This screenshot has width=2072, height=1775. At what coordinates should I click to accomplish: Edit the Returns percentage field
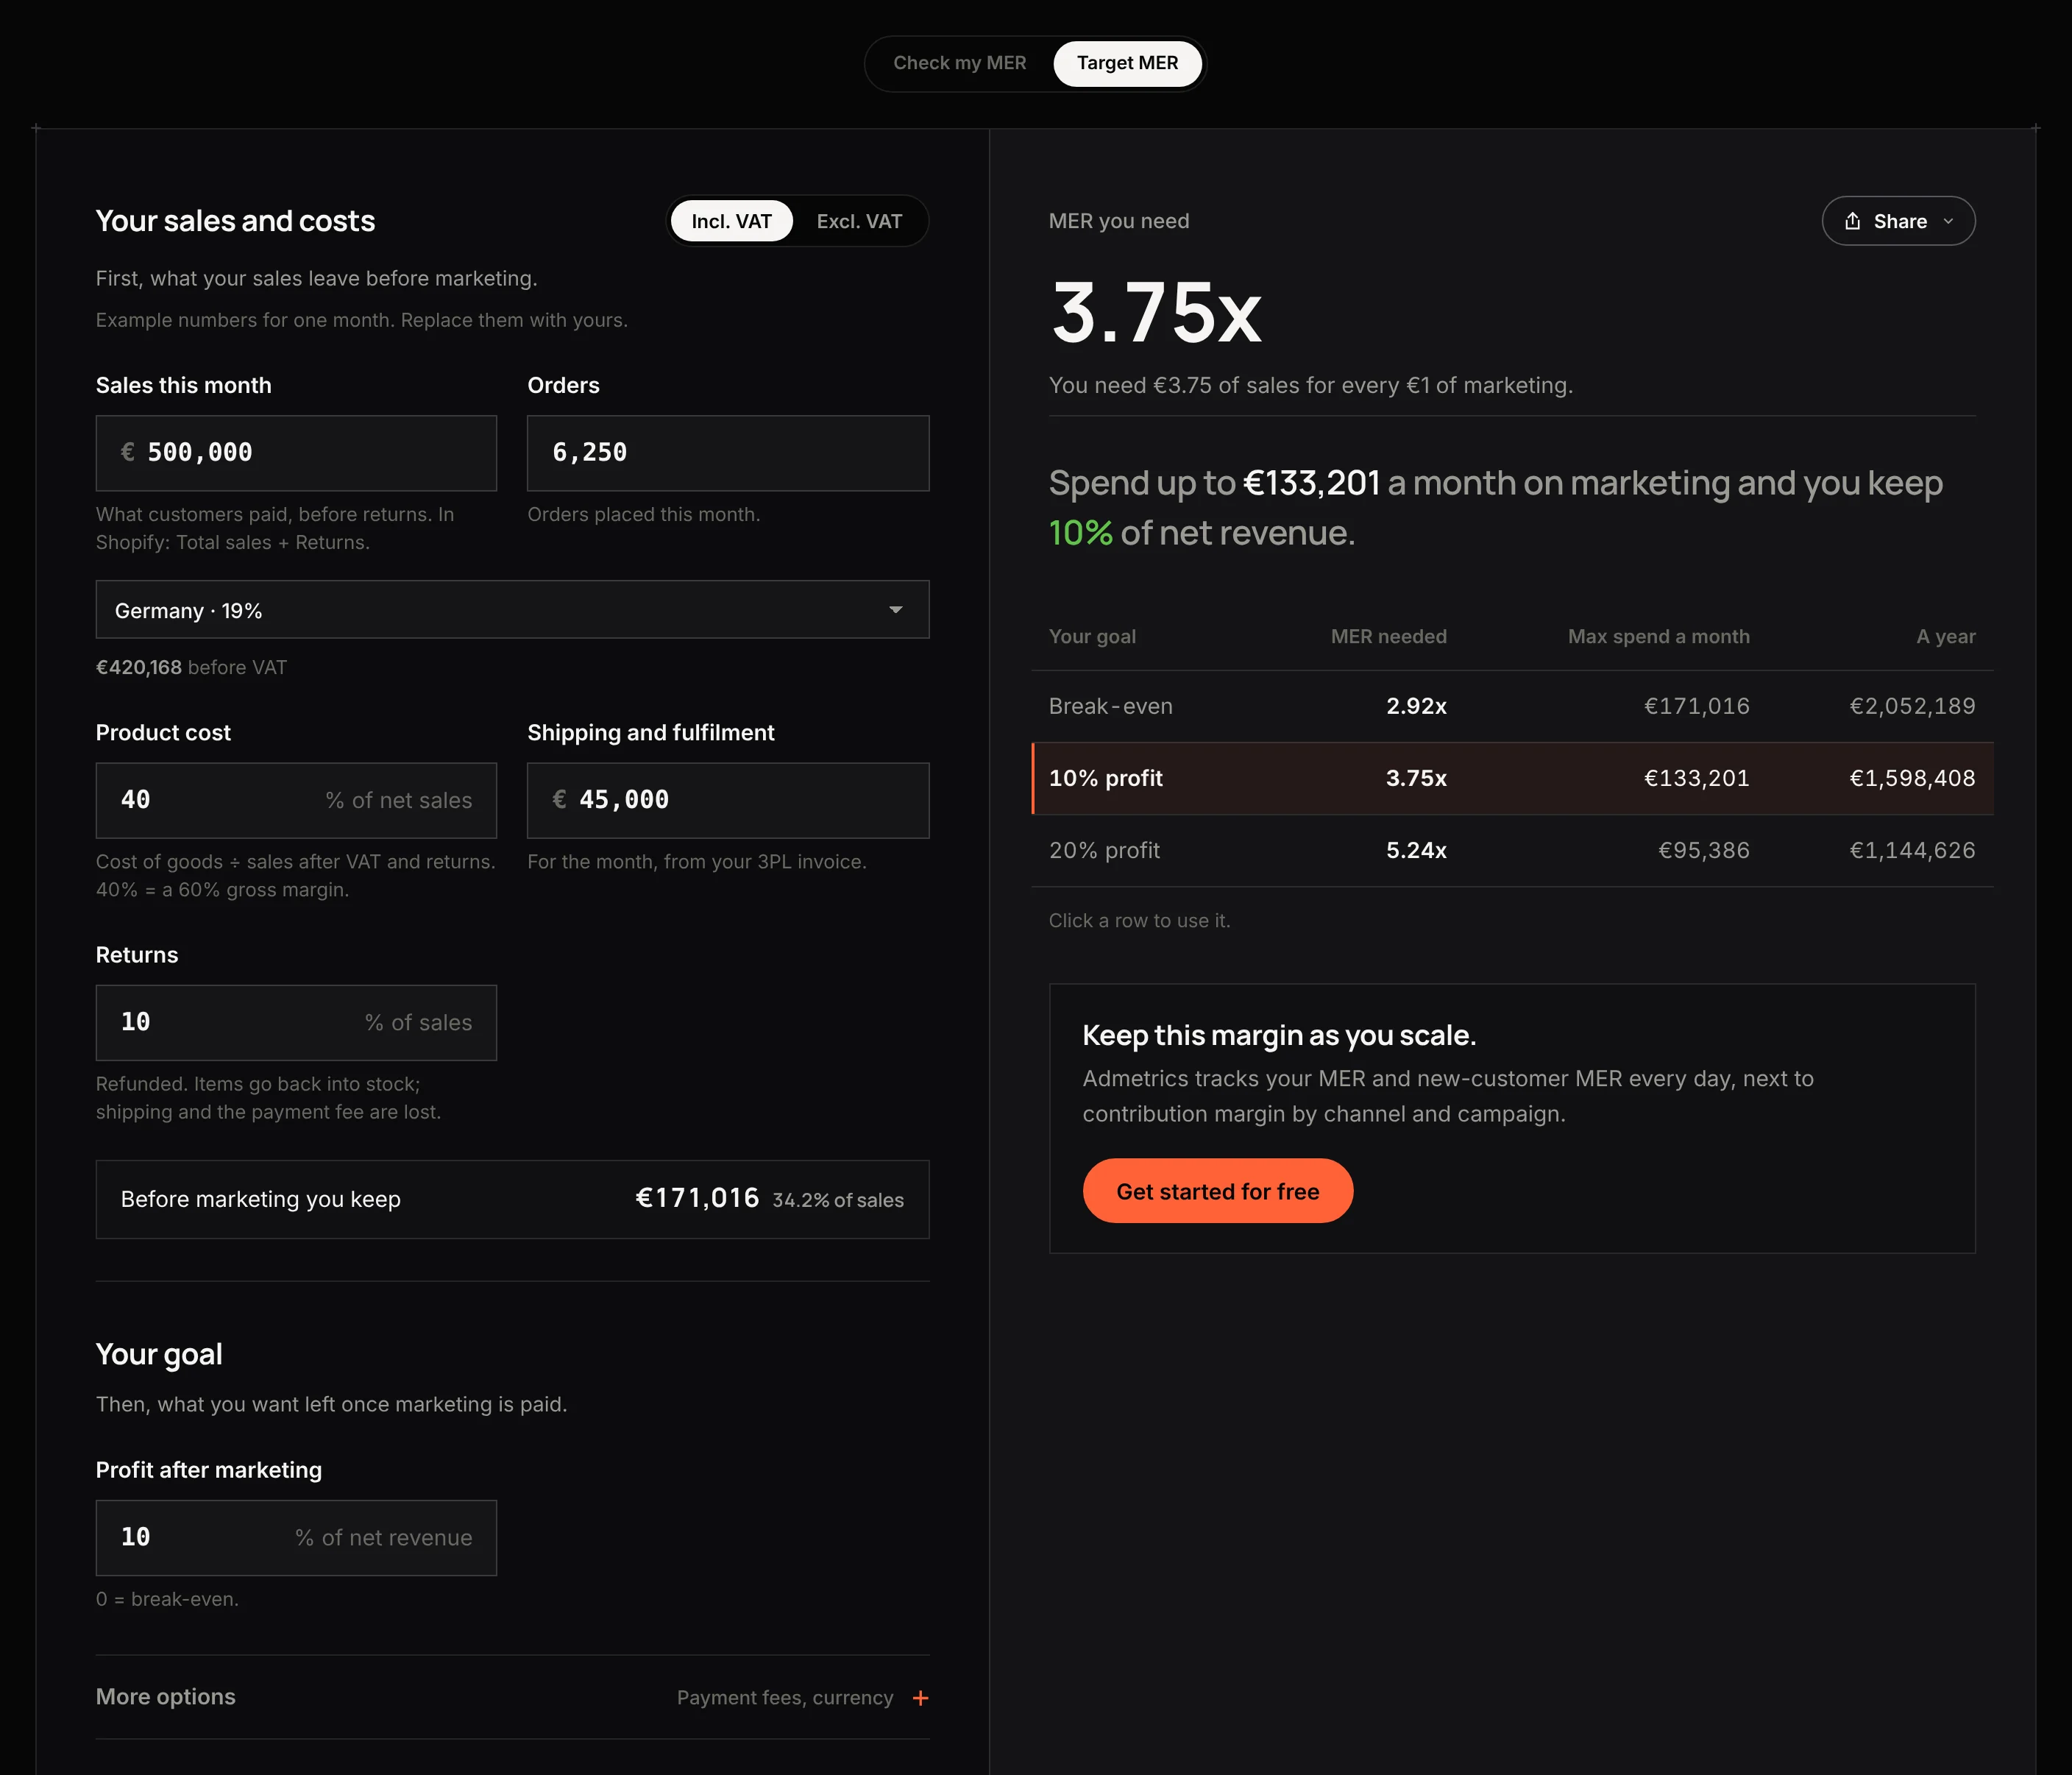296,1023
